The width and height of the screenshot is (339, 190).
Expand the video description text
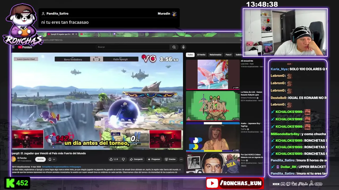tap(96, 171)
